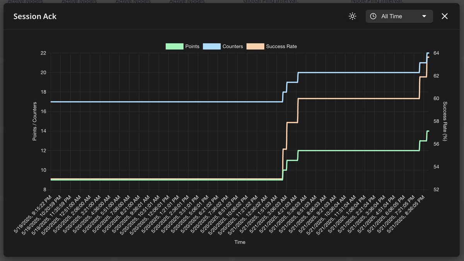Screen dimensions: 464x261
Task: Close the Session Ack dialog
Action: tap(445, 16)
